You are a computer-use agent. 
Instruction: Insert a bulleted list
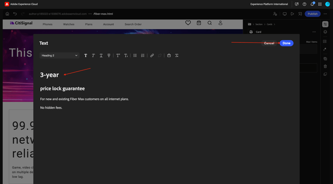coord(135,55)
